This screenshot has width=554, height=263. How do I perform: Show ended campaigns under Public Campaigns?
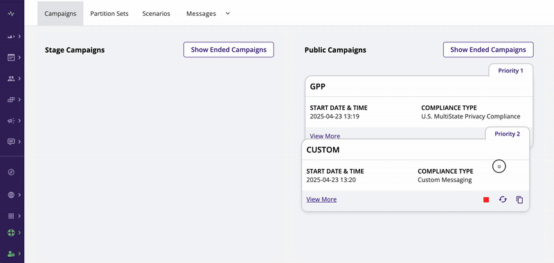488,50
